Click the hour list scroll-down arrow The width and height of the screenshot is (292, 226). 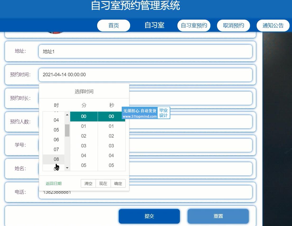(67, 168)
